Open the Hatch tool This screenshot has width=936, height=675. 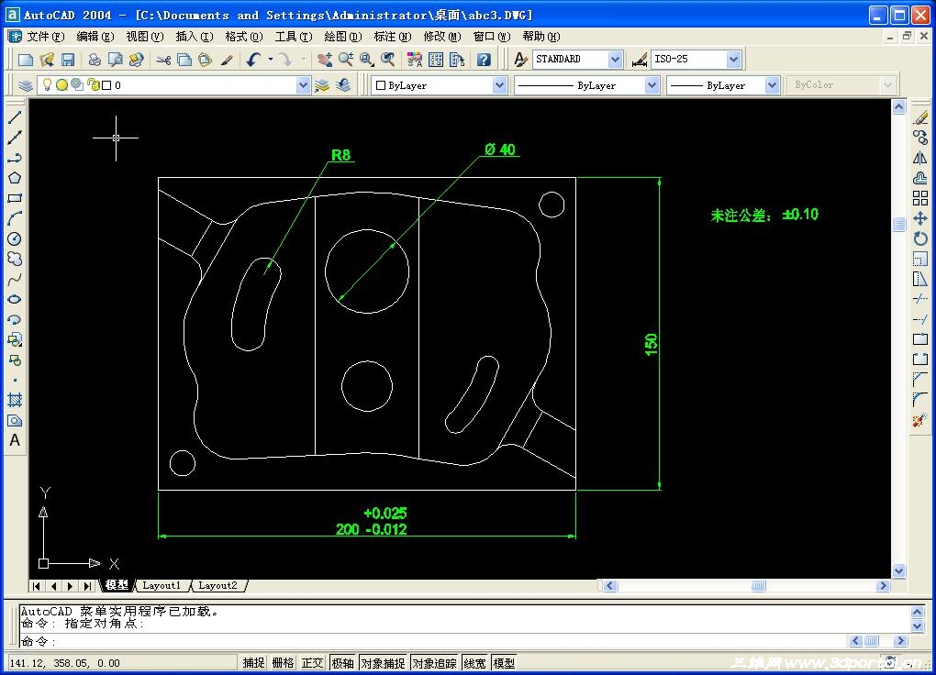[x=15, y=400]
